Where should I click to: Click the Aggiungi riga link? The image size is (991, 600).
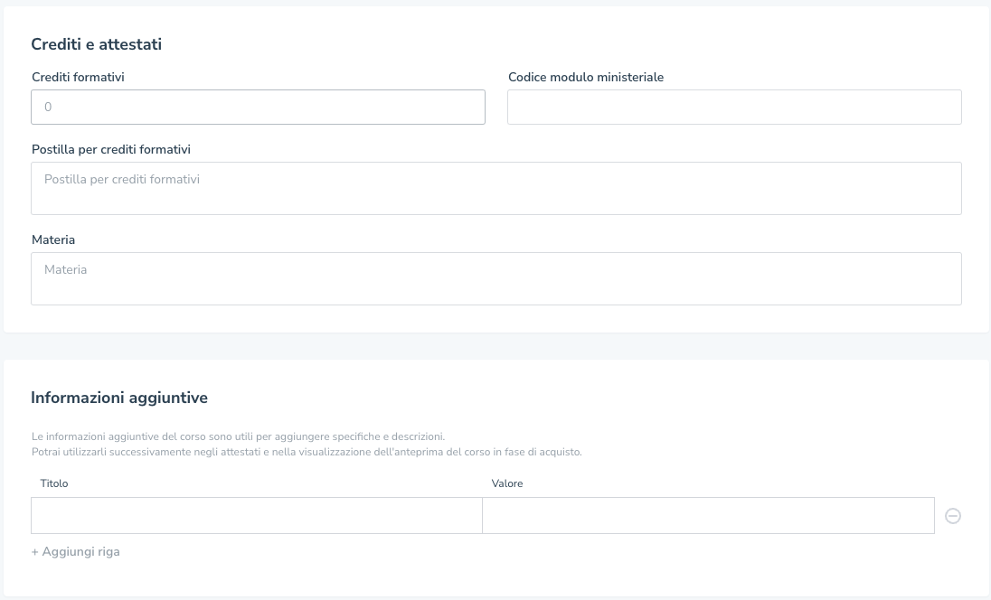coord(80,551)
